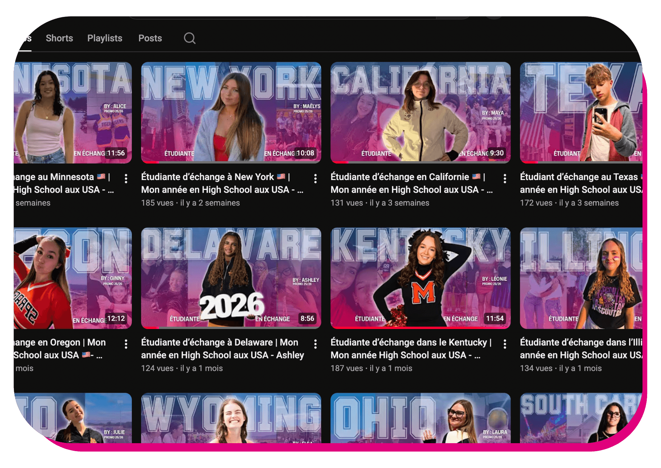Open title link Étudiante d'échange dans le Kentucky
This screenshot has height=468, width=661.
(x=411, y=349)
